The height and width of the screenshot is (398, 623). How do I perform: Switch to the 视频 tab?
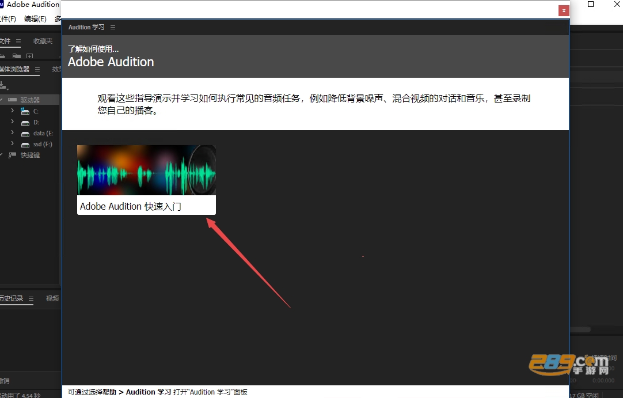(52, 298)
